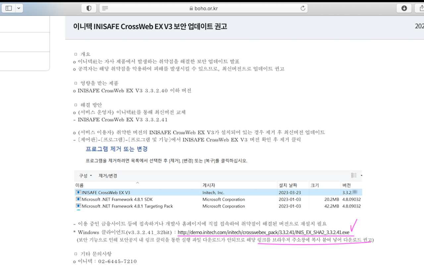Select the 프로그램 제거 또는 변경 heading
The width and height of the screenshot is (424, 265).
click(x=117, y=149)
